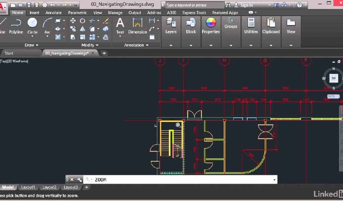Select the Layout2 tab
Screen dimensions: 343x201
(x=49, y=187)
